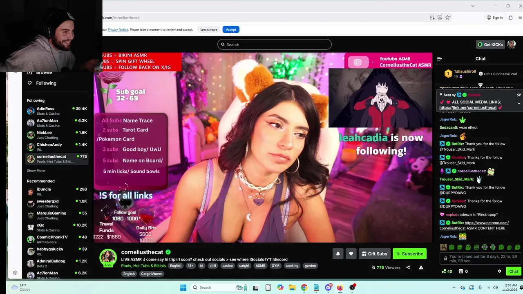
Task: Open recommended channel MarquisGaming
Action: click(x=57, y=215)
